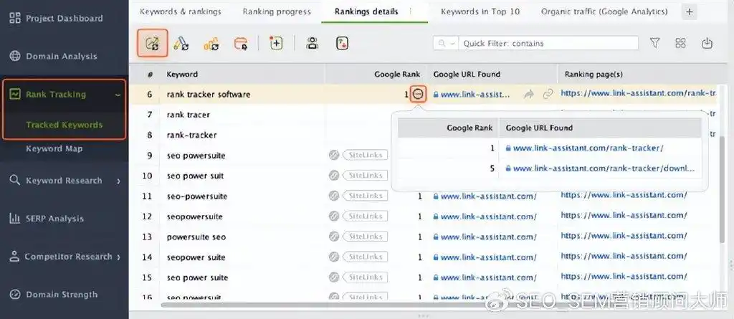Viewport: 734px width, 319px height.
Task: Add a new tab with plus button
Action: [690, 11]
